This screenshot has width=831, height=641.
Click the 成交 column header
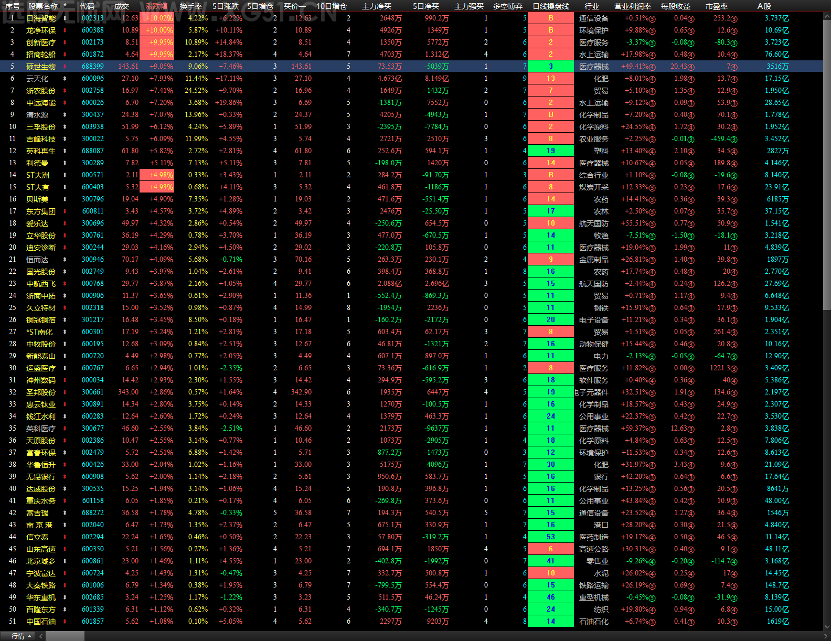pyautogui.click(x=122, y=6)
